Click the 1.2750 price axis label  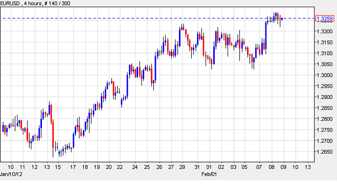tap(325, 130)
